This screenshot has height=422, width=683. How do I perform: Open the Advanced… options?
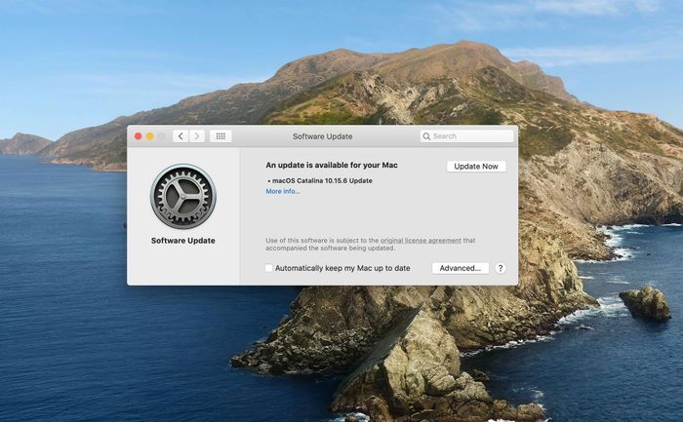point(460,268)
